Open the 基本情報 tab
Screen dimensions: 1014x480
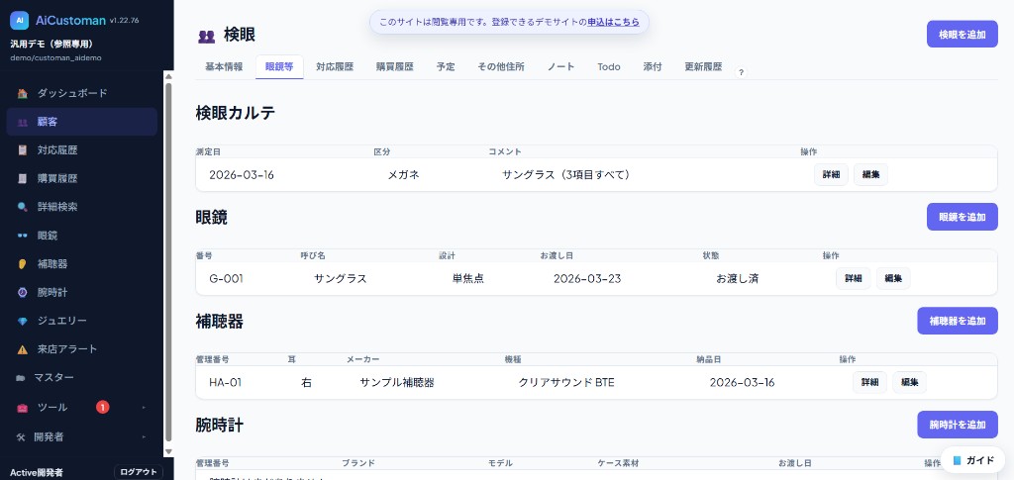pos(224,66)
